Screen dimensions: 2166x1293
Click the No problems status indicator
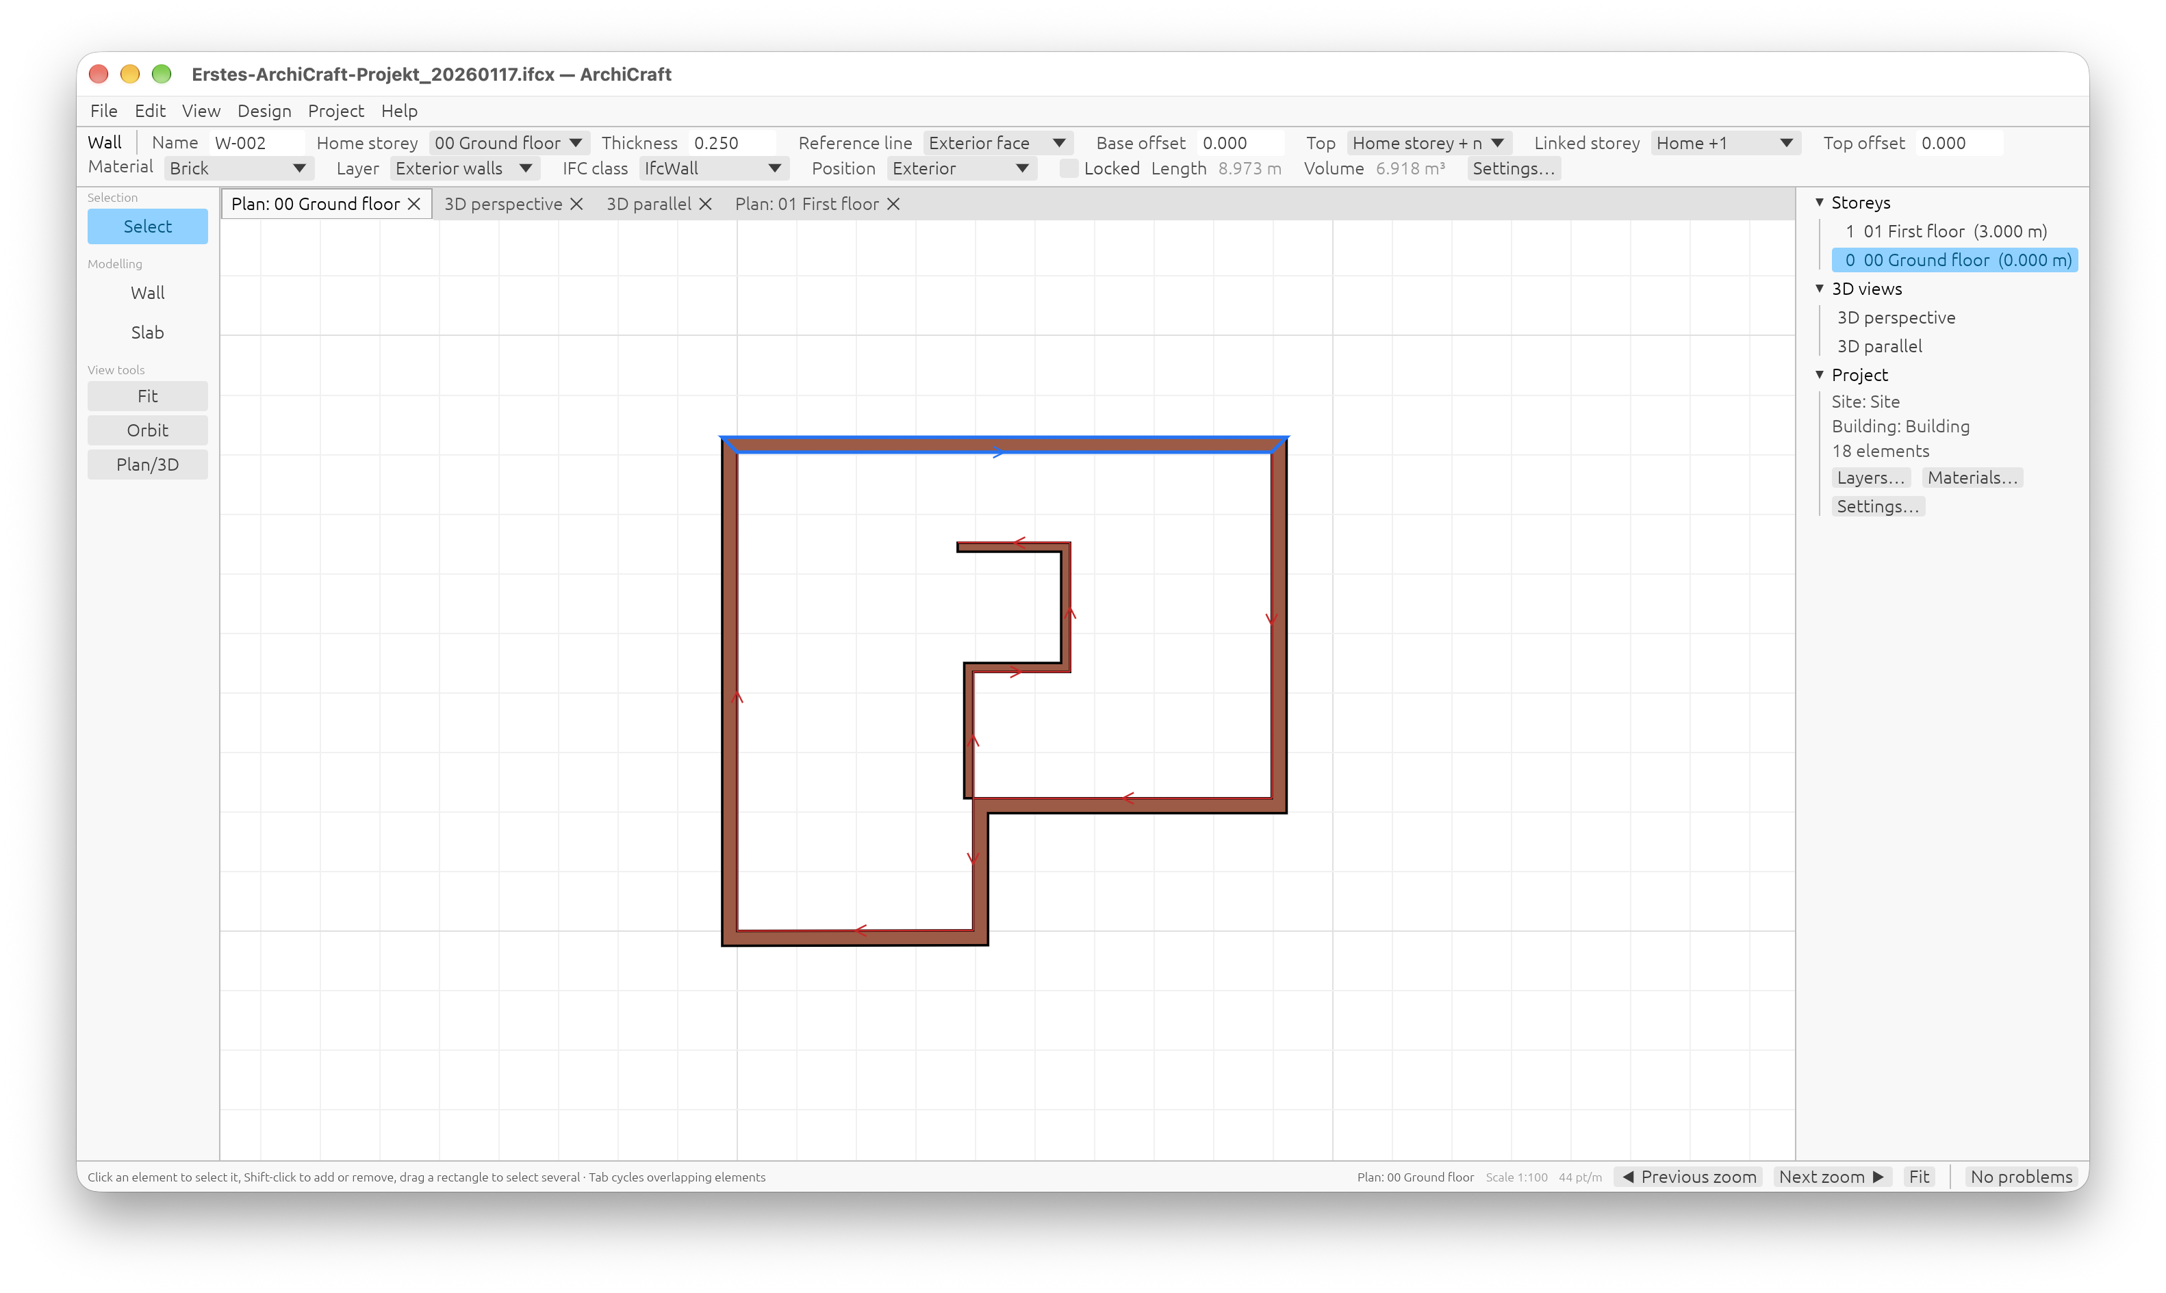2022,1176
